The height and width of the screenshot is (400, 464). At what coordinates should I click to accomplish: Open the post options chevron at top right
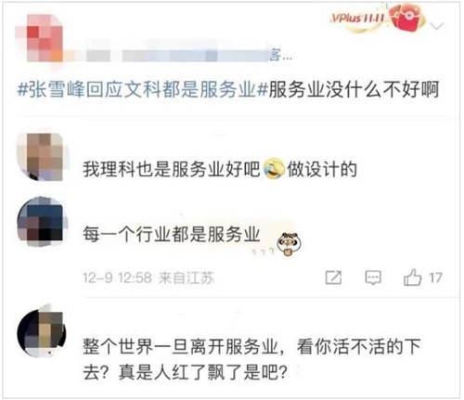coord(437,26)
